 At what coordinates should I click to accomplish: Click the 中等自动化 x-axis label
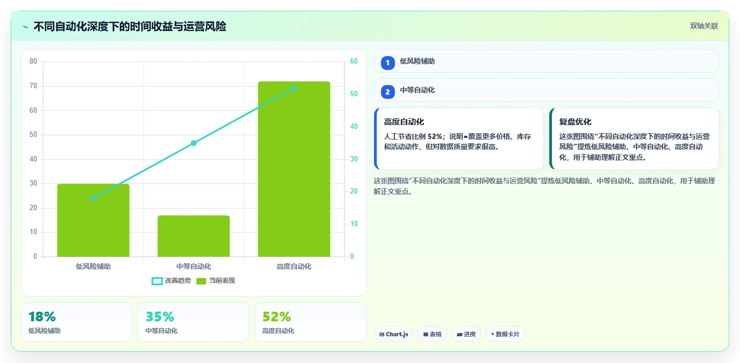pyautogui.click(x=193, y=266)
